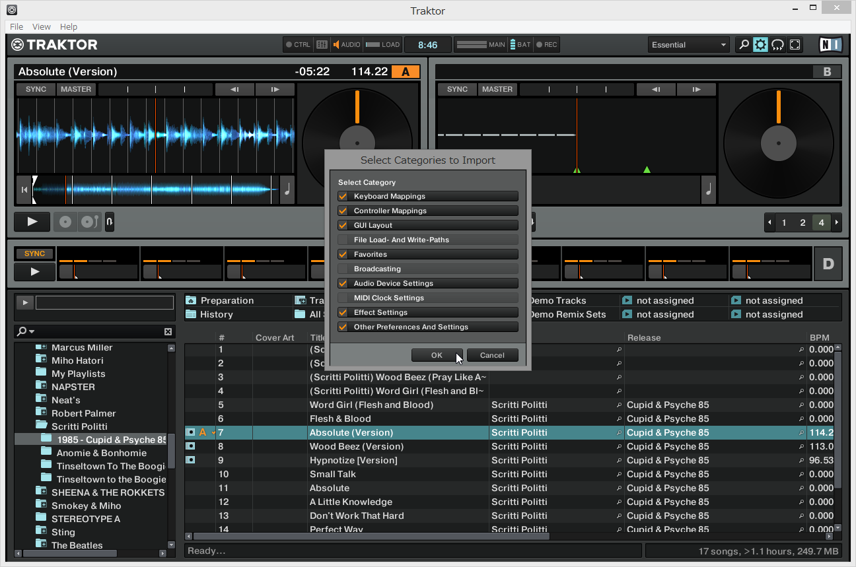Toggle Other Preferences And Settings checkbox
Screen dimensions: 856x567
click(x=342, y=327)
